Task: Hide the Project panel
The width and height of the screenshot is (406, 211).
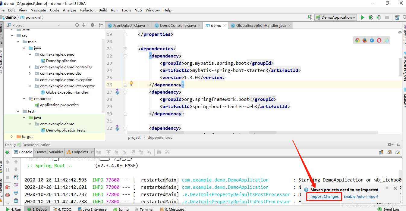Action: (x=100, y=25)
